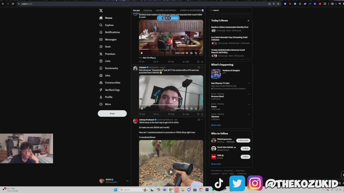This screenshot has height=193, width=344.
Task: Share the courtroom video post
Action: coord(202,62)
